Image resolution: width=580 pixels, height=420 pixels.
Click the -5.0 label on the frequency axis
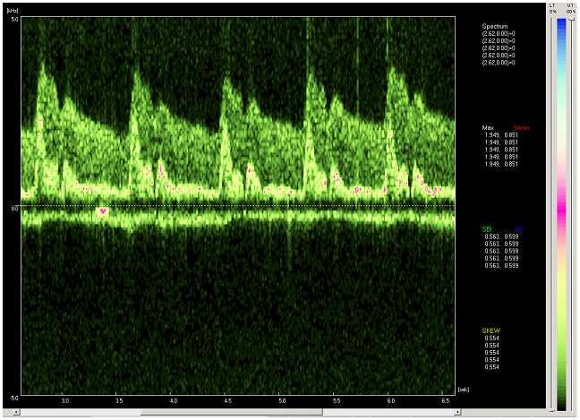[13, 399]
